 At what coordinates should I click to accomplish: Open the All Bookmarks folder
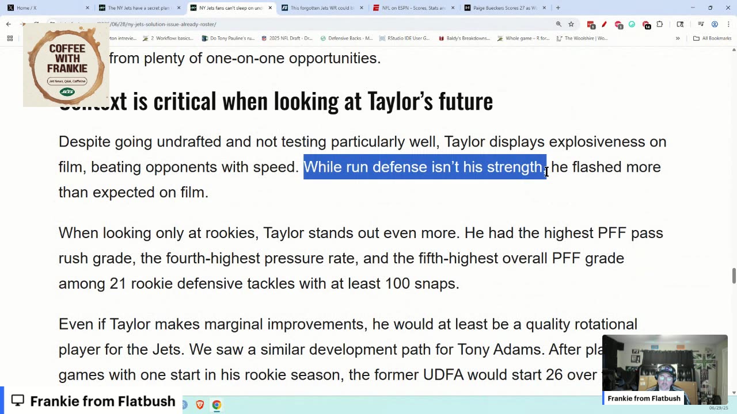tap(712, 39)
